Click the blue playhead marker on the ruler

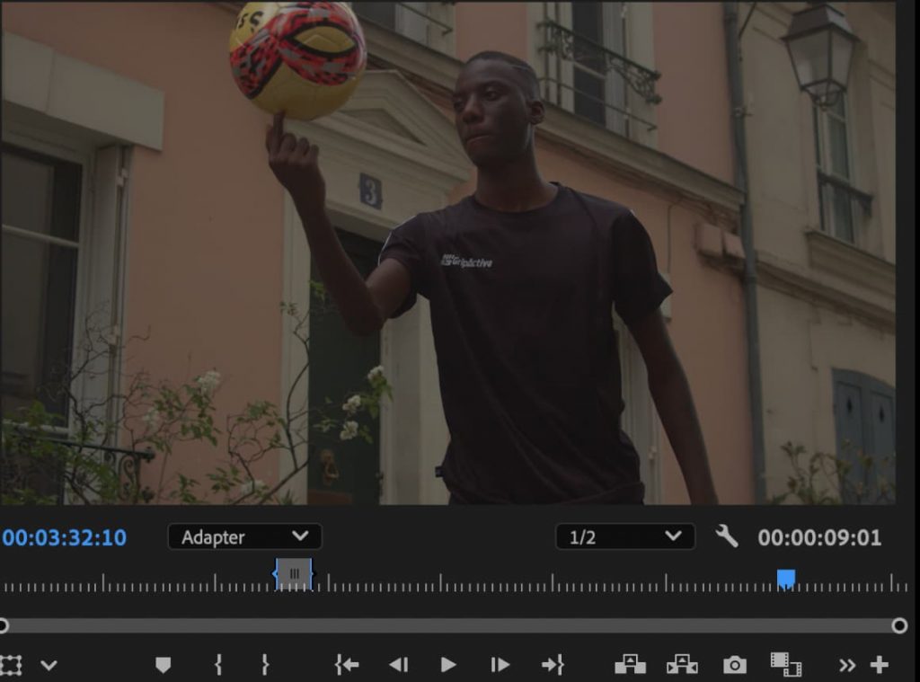point(786,579)
